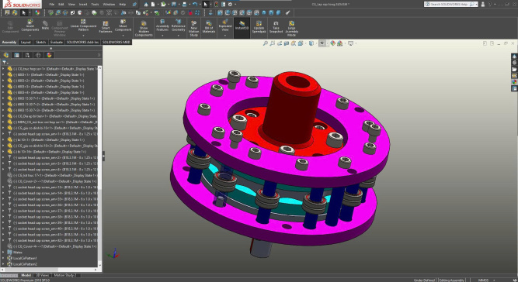Open the DisplayManager panel tab
Image resolution: width=518 pixels, height=282 pixels.
pos(49,55)
